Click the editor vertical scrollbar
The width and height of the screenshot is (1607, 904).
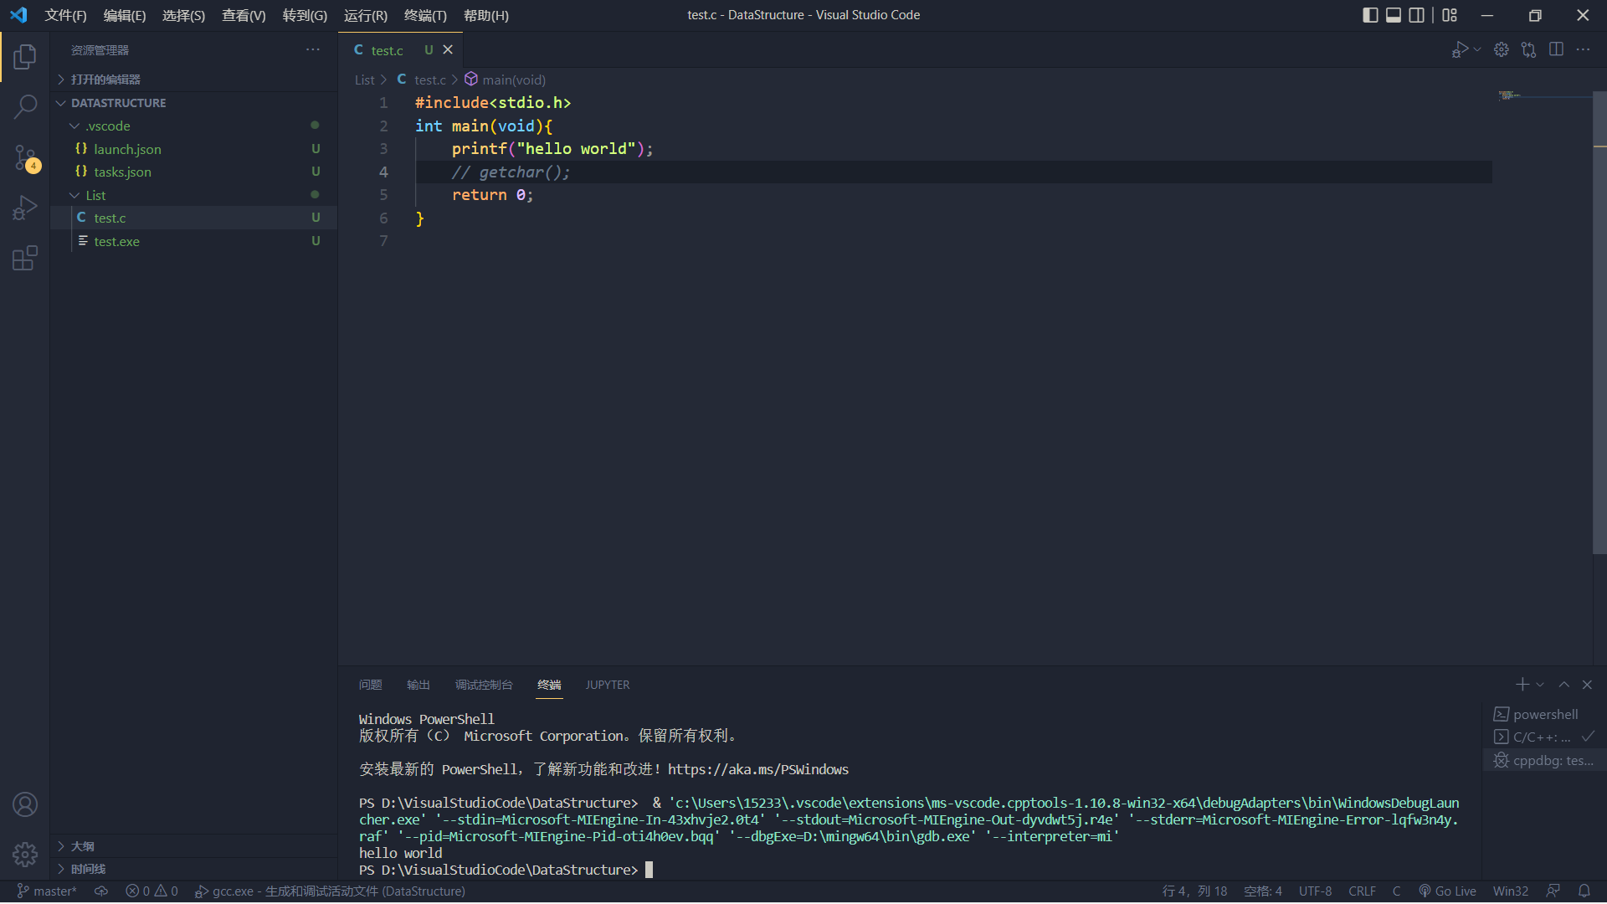coord(1599,335)
